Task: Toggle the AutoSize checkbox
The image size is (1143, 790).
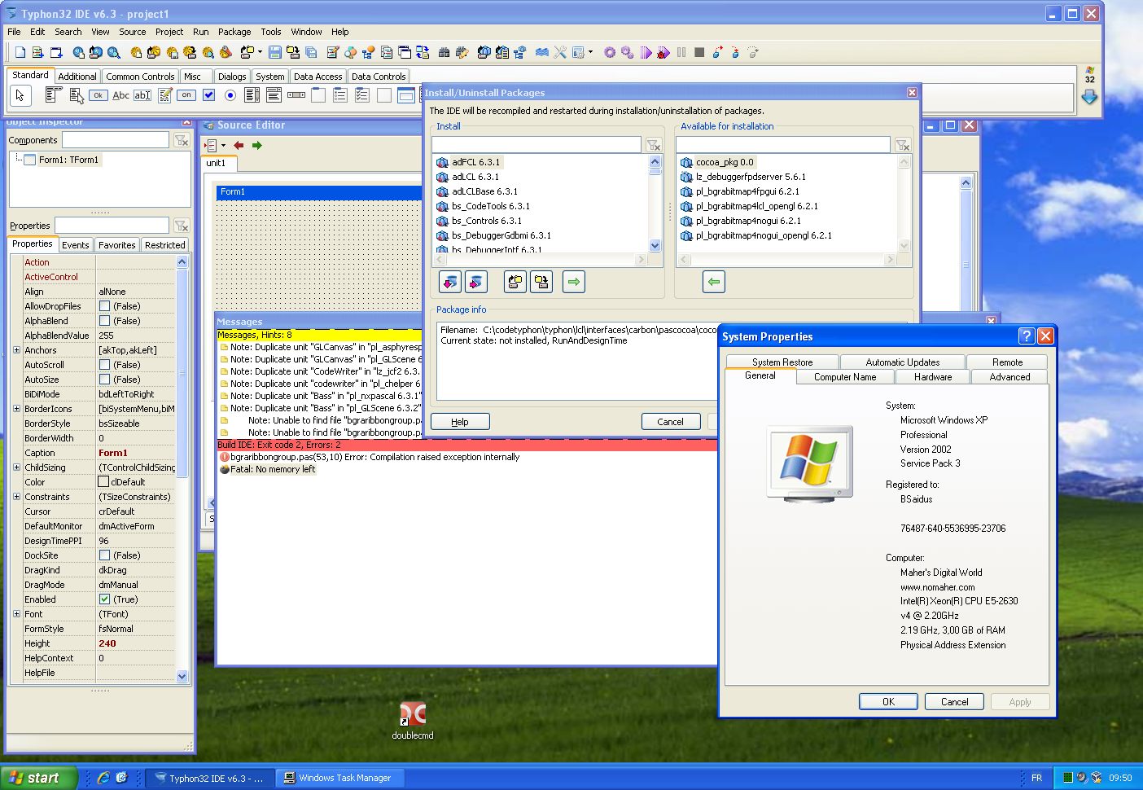Action: coord(104,380)
